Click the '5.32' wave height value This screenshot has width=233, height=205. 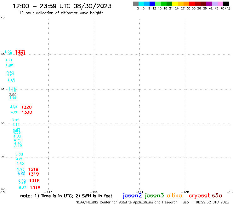[20, 164]
